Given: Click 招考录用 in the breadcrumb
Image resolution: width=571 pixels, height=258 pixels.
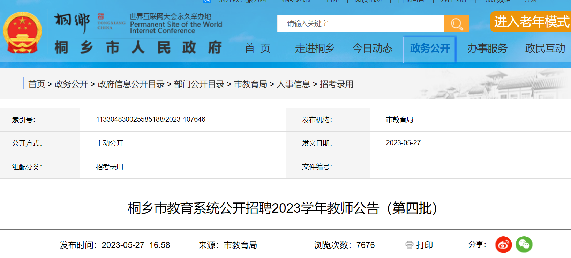Looking at the screenshot, I should pyautogui.click(x=336, y=84).
